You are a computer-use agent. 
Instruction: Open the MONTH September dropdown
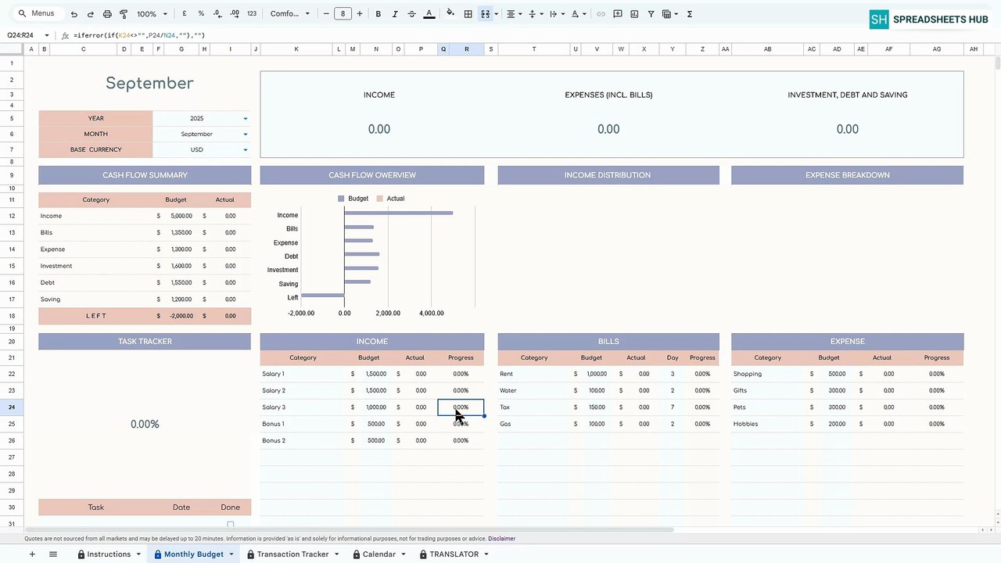coord(245,134)
